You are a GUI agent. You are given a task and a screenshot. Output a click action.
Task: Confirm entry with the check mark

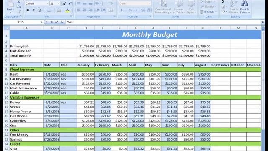57,22
